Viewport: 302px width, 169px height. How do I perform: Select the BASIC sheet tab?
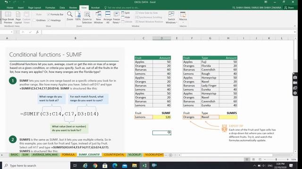point(15,154)
